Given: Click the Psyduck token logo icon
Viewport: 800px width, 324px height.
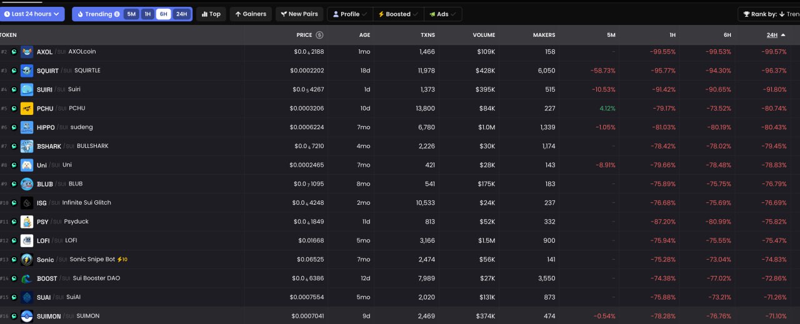Looking at the screenshot, I should (27, 222).
